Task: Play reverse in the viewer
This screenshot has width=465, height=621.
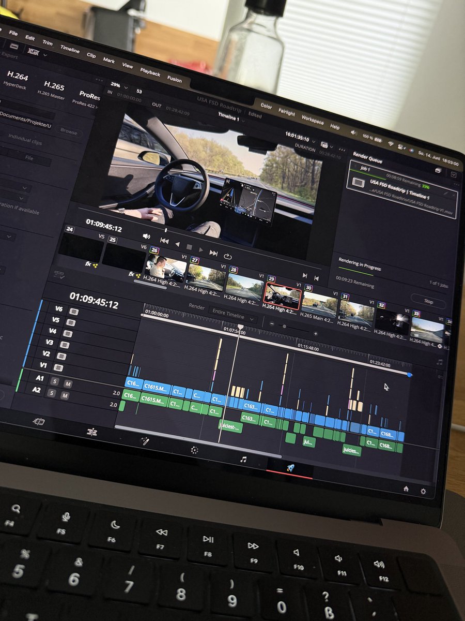Action: (x=177, y=244)
